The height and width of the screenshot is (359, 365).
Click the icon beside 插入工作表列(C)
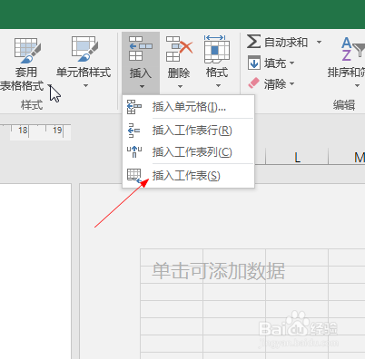coord(134,151)
